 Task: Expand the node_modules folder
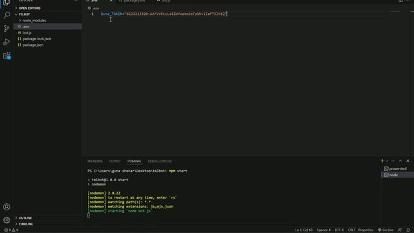[x=34, y=20]
